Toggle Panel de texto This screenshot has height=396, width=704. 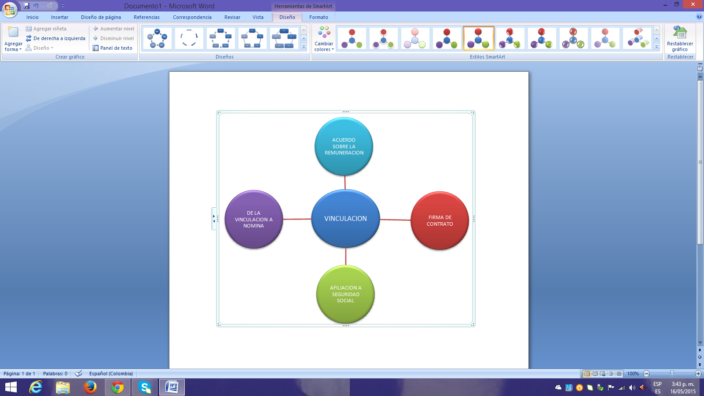112,48
